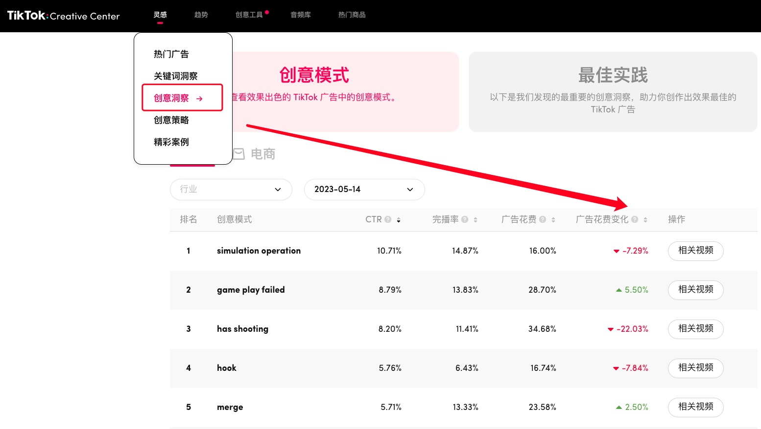Click the chevron in the date dropdown
The width and height of the screenshot is (761, 429).
(410, 190)
